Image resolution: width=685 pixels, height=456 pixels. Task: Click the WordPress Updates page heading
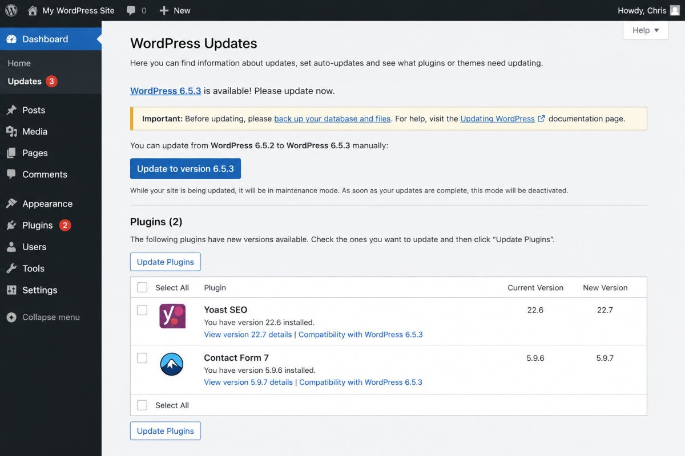point(194,43)
